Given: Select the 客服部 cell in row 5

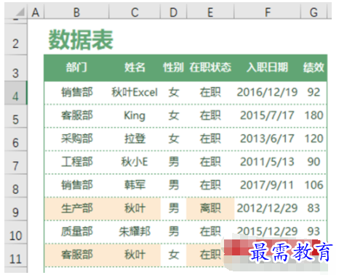Looking at the screenshot, I should 76,116.
